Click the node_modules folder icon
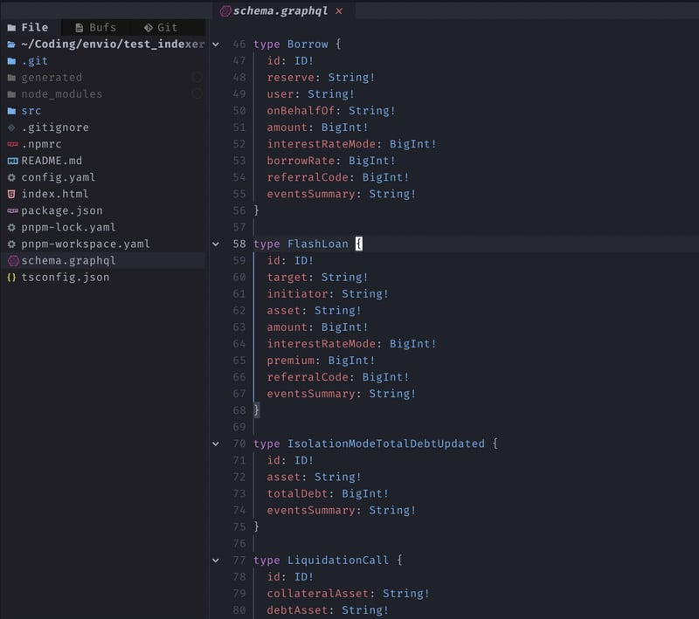This screenshot has width=699, height=619. (11, 94)
